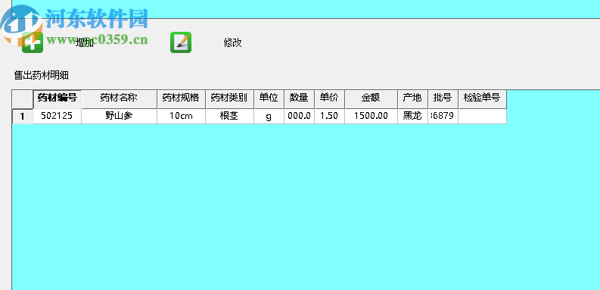Click the green plus add icon
The width and height of the screenshot is (600, 290).
(x=33, y=42)
